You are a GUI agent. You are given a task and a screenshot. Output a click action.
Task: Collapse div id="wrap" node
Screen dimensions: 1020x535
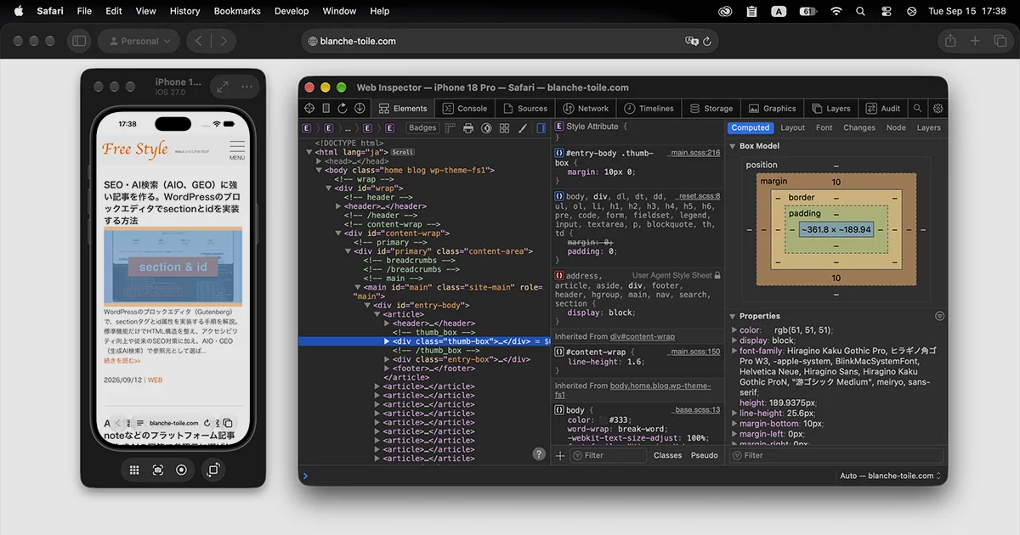pyautogui.click(x=328, y=189)
